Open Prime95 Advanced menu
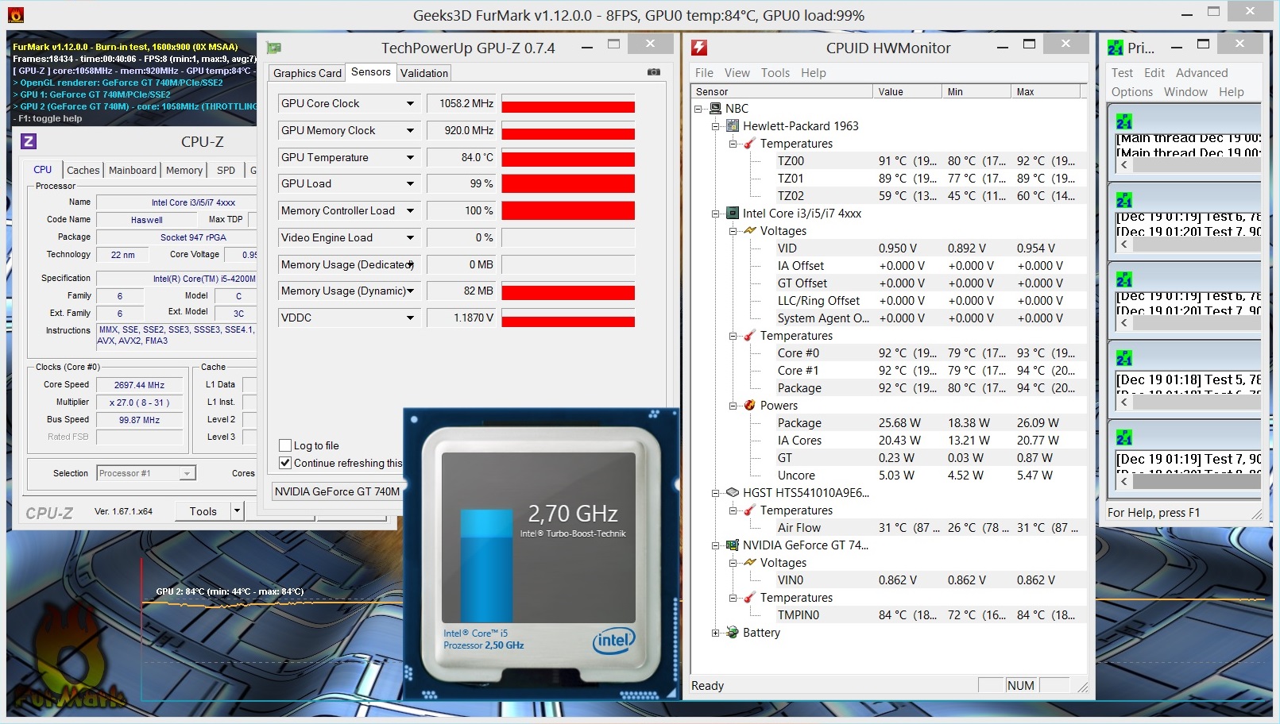The height and width of the screenshot is (724, 1280). [1201, 72]
